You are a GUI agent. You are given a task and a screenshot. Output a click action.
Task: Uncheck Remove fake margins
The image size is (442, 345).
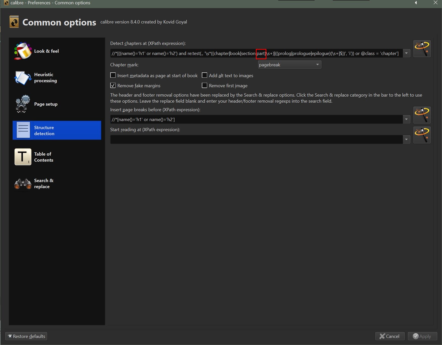pyautogui.click(x=113, y=85)
